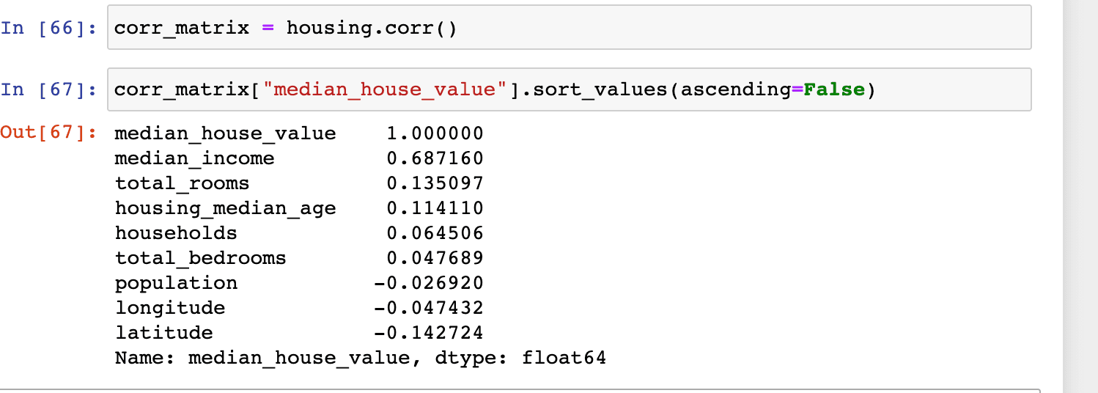Click the population output label
This screenshot has height=393, width=1098.
(x=176, y=283)
